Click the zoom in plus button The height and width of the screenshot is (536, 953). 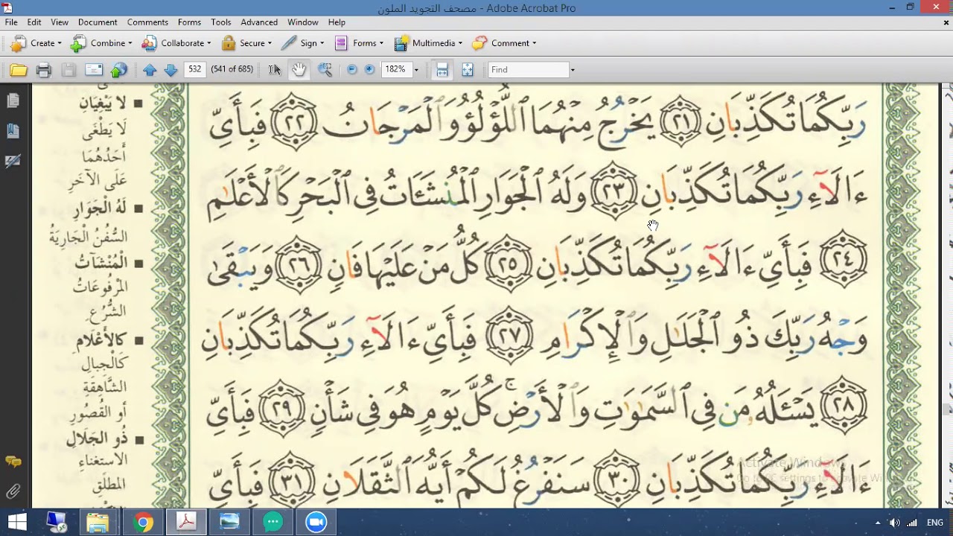click(369, 69)
